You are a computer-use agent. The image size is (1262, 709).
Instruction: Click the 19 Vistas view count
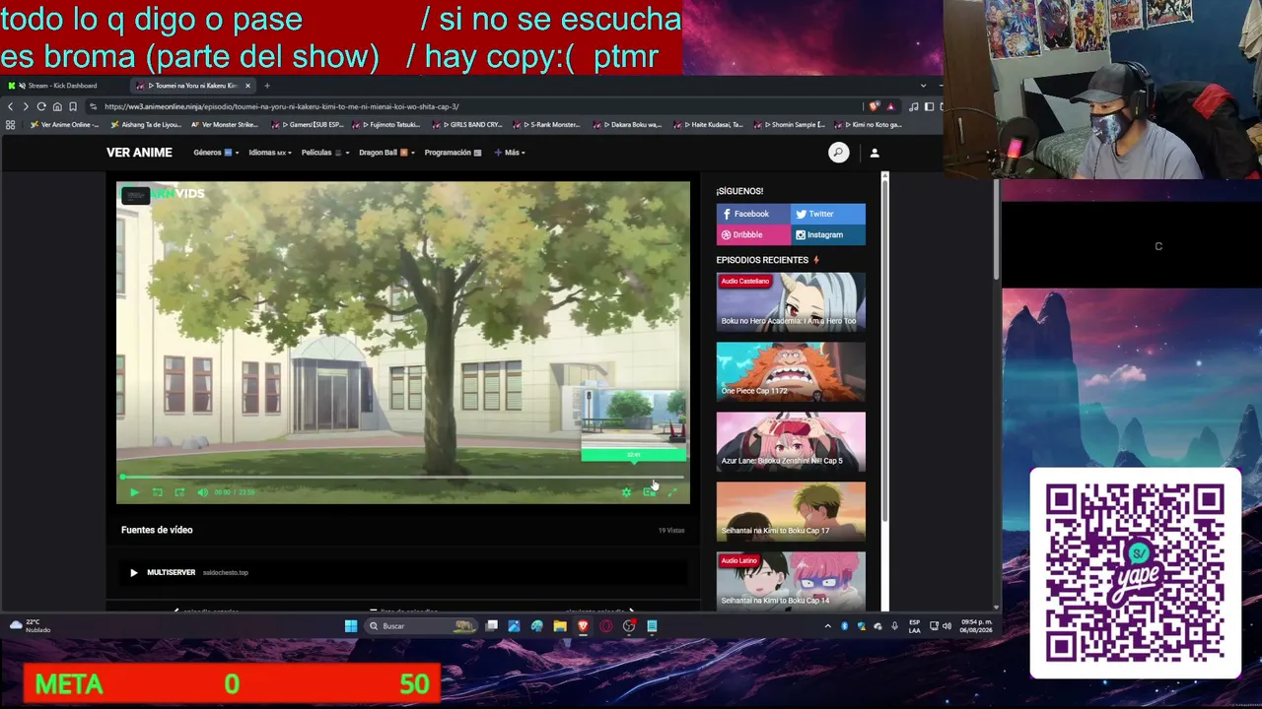671,531
